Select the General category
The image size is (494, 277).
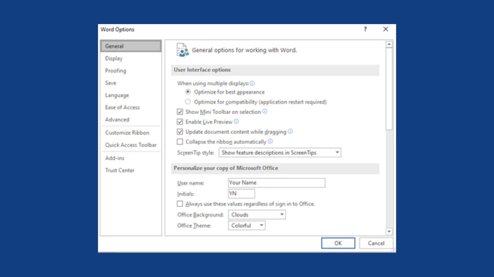click(131, 46)
